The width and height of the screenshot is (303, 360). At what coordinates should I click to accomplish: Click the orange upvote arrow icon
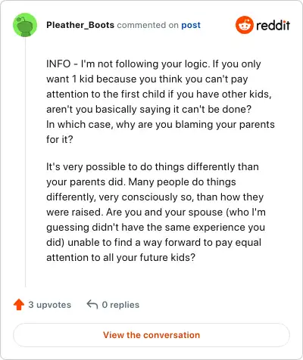(x=19, y=305)
